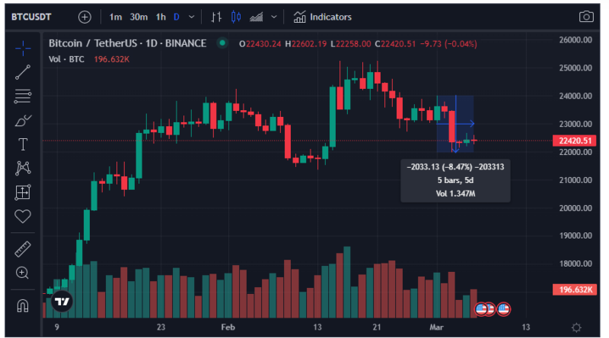Expand the chart type dropdown arrow
The image size is (609, 338).
click(273, 17)
